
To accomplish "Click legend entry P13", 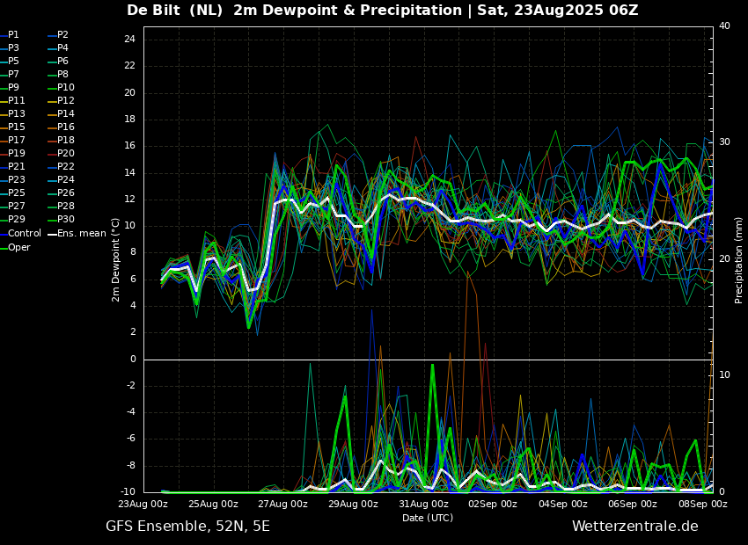I will tap(12, 114).
